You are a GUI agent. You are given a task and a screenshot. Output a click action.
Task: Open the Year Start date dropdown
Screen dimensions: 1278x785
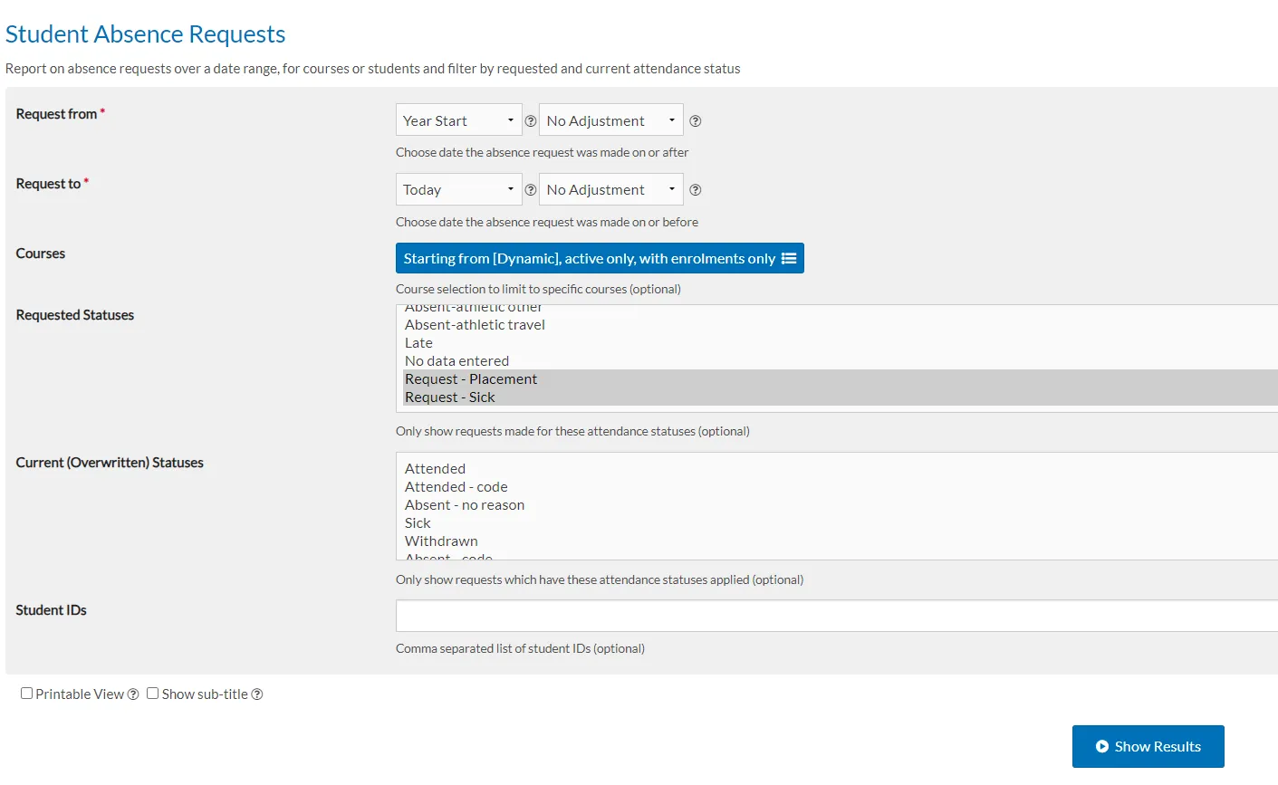[459, 120]
